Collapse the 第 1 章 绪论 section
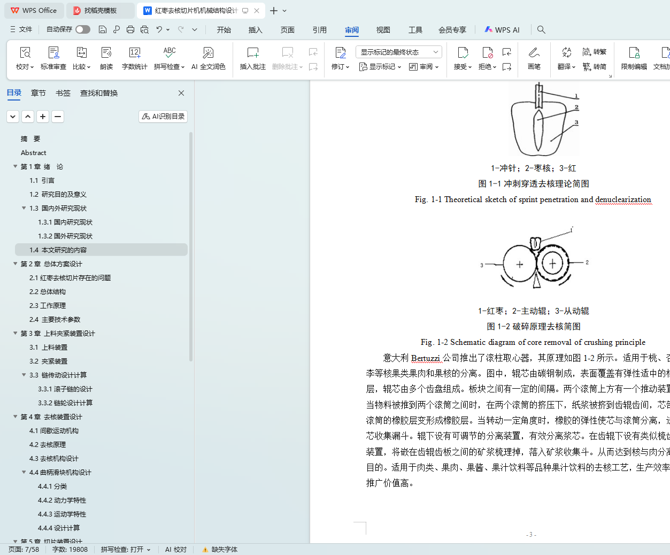Image resolution: width=670 pixels, height=555 pixels. 16,167
